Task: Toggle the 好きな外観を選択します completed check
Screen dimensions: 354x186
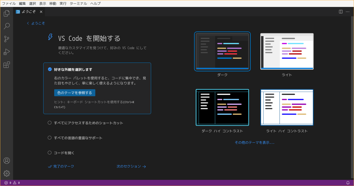Action: coord(50,69)
